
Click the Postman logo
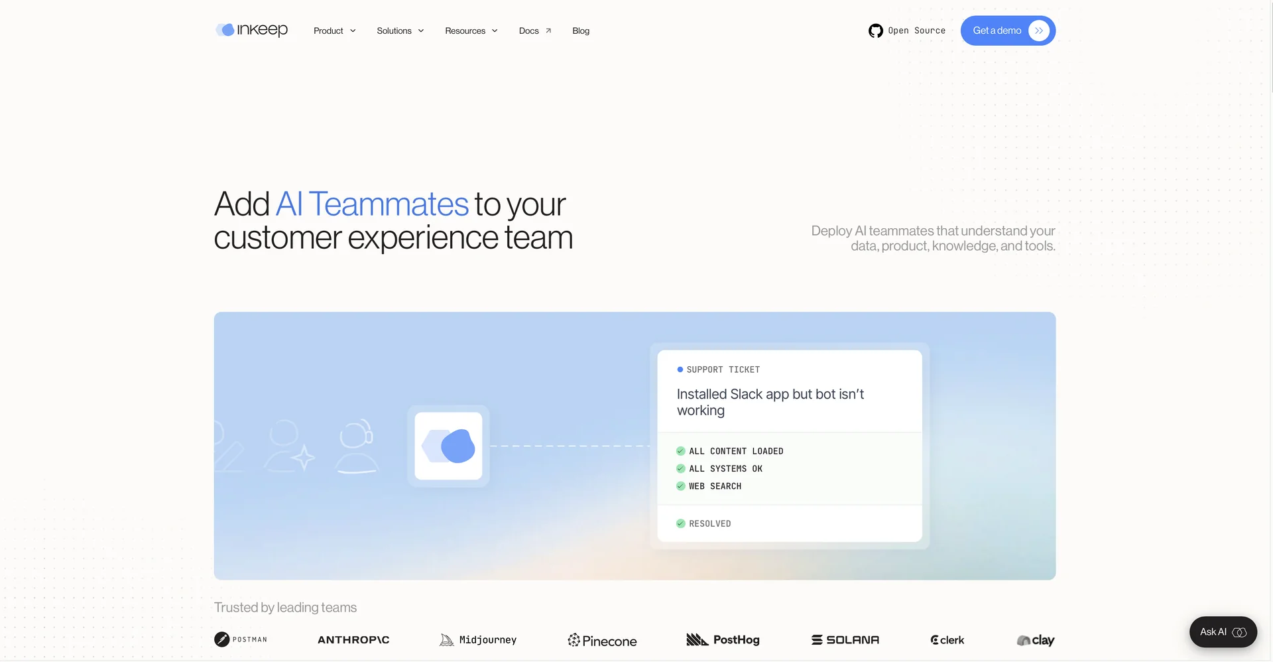point(241,639)
